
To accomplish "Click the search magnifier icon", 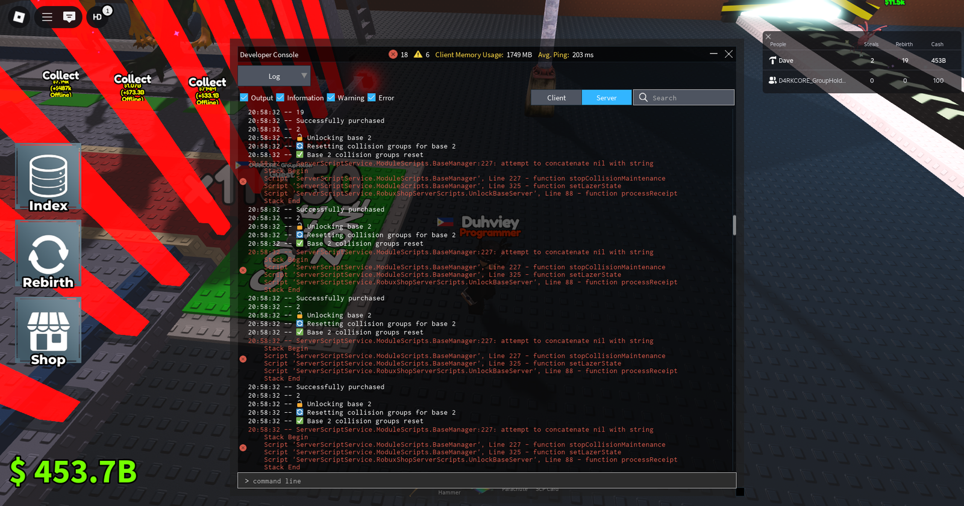I will (643, 97).
